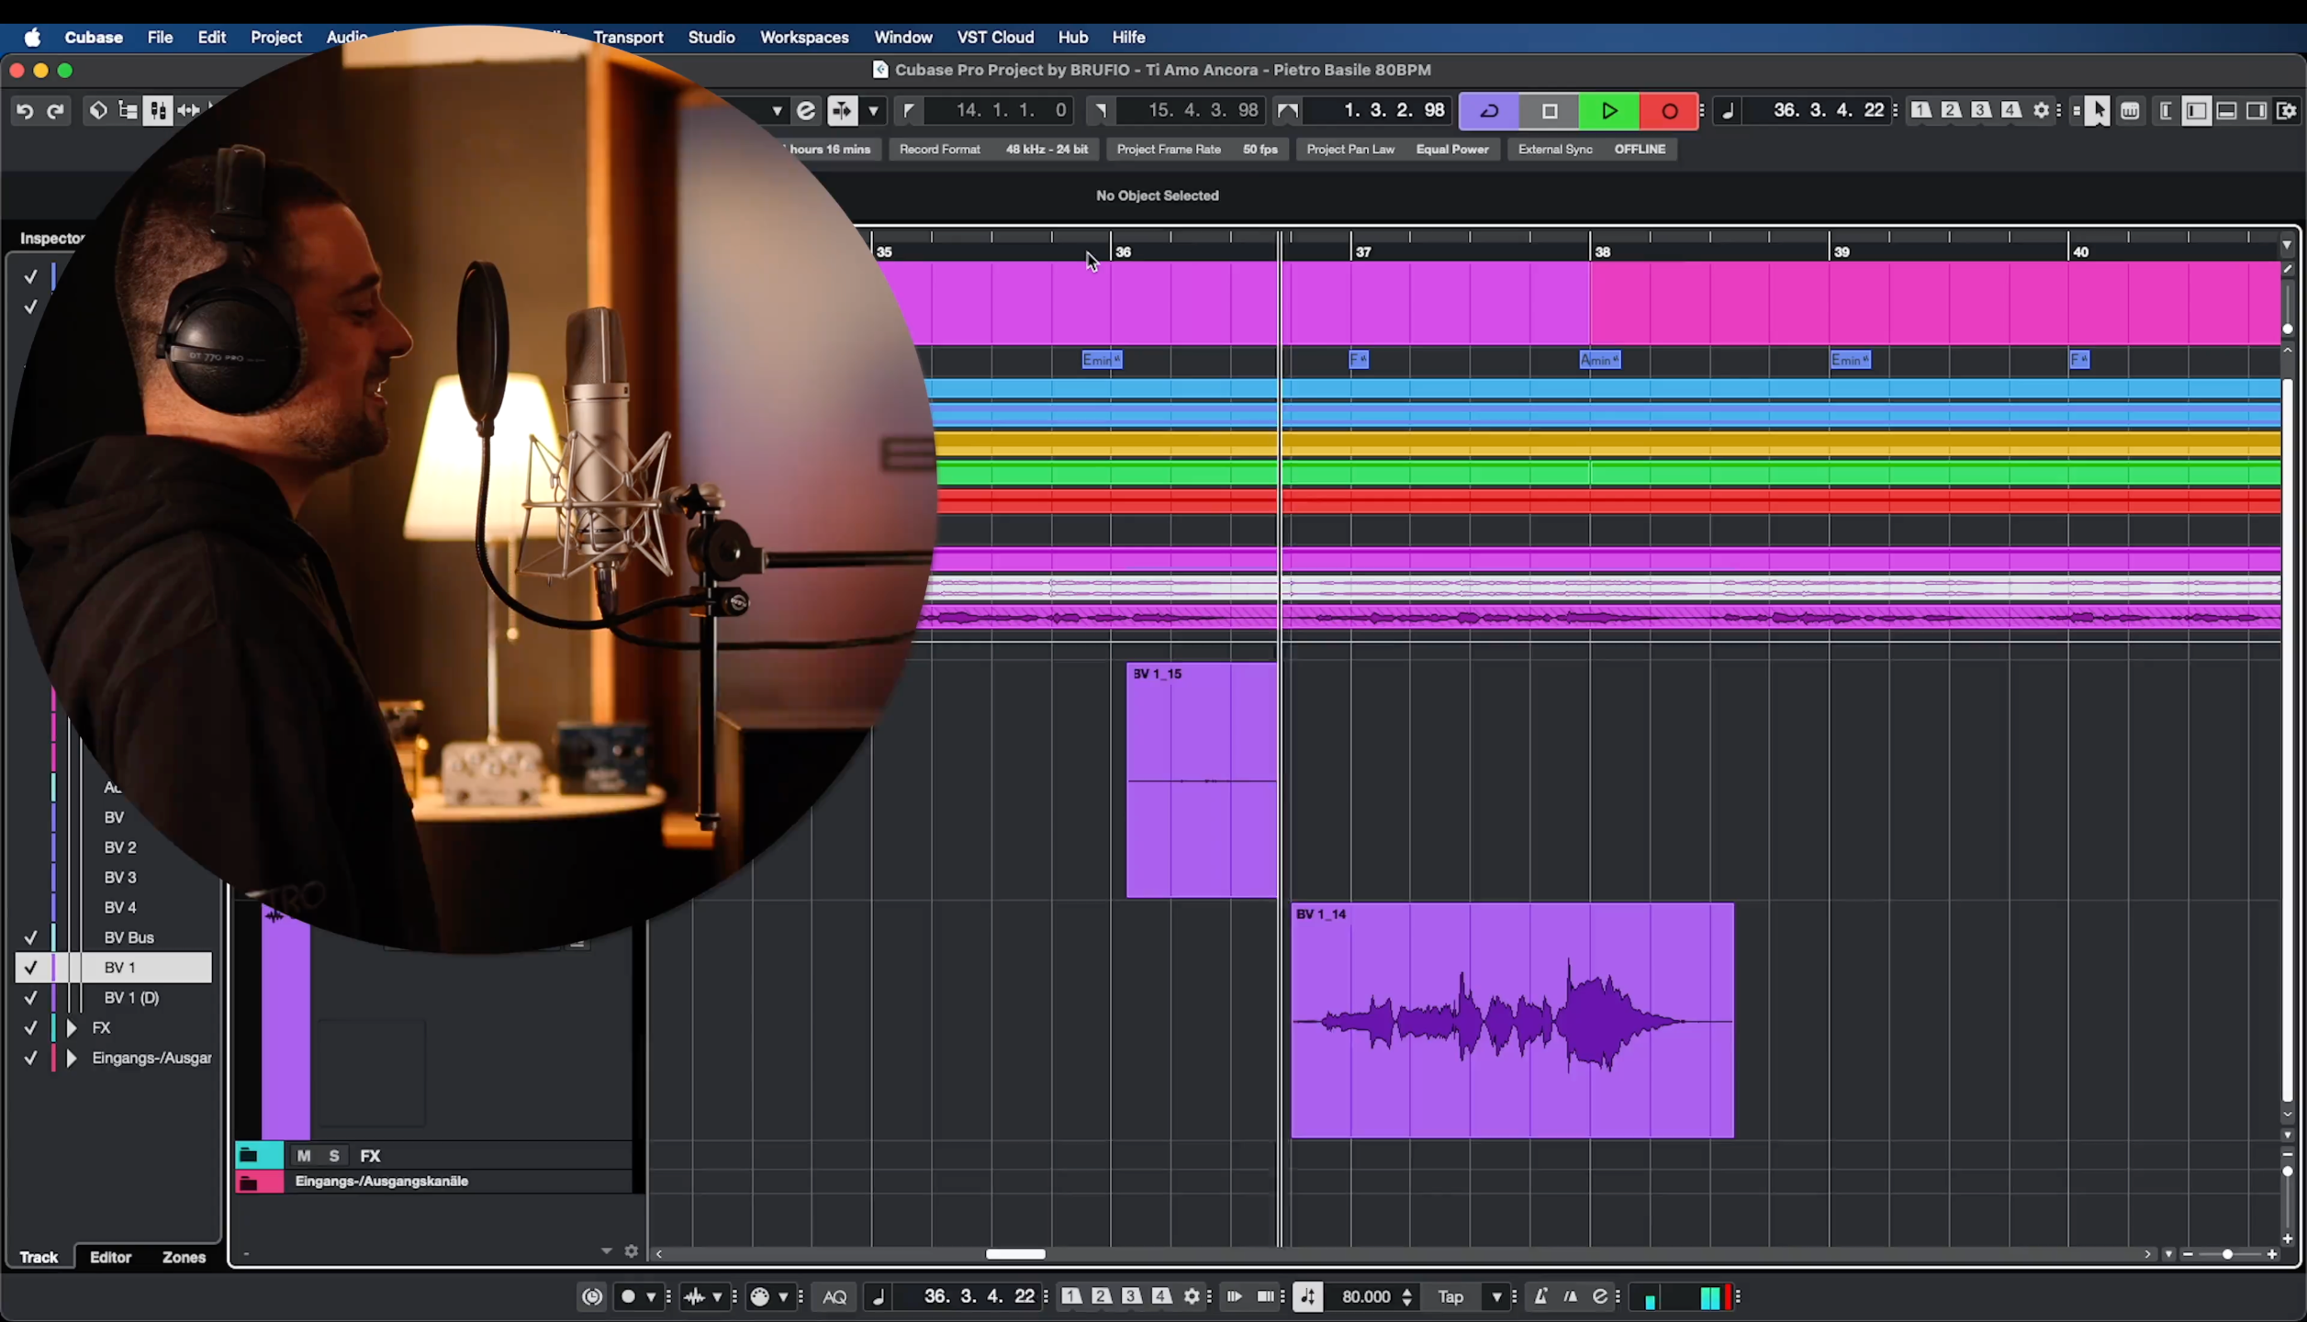
Task: Click the AQ auto quantize button
Action: coord(834,1296)
